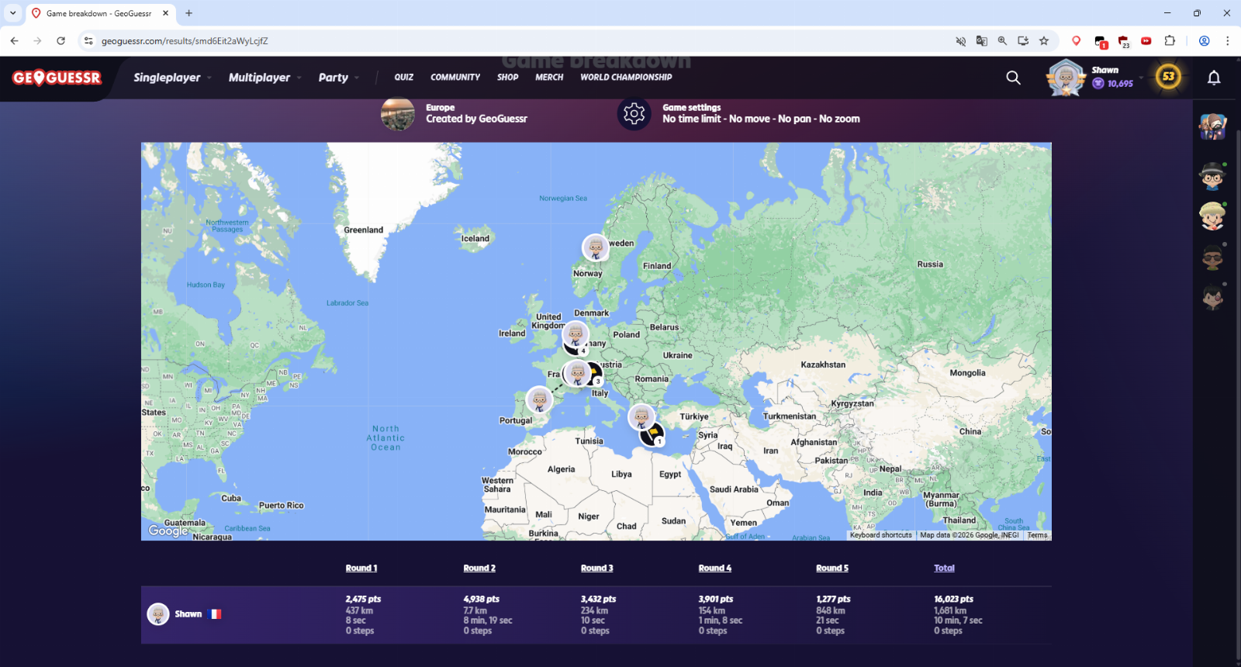Click the level 53 badge

[x=1168, y=77]
